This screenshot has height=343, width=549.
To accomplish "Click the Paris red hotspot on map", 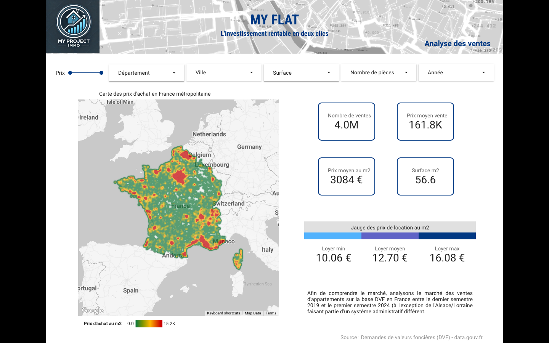I will pyautogui.click(x=178, y=176).
